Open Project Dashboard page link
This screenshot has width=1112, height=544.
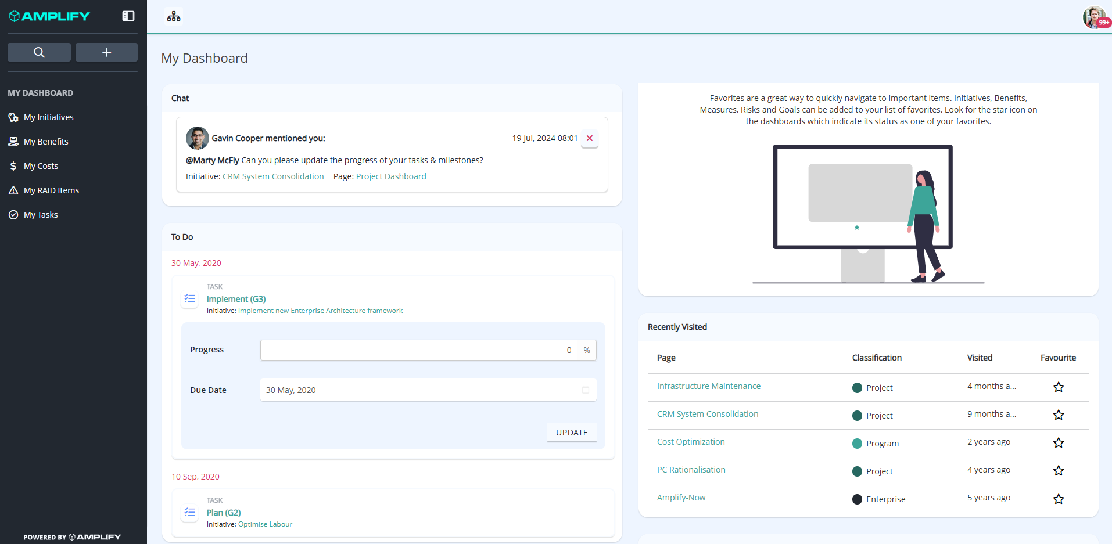[x=391, y=176]
